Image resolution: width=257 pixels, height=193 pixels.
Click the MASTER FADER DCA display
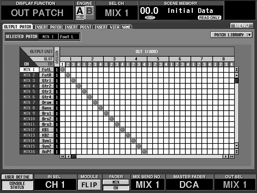(189, 184)
